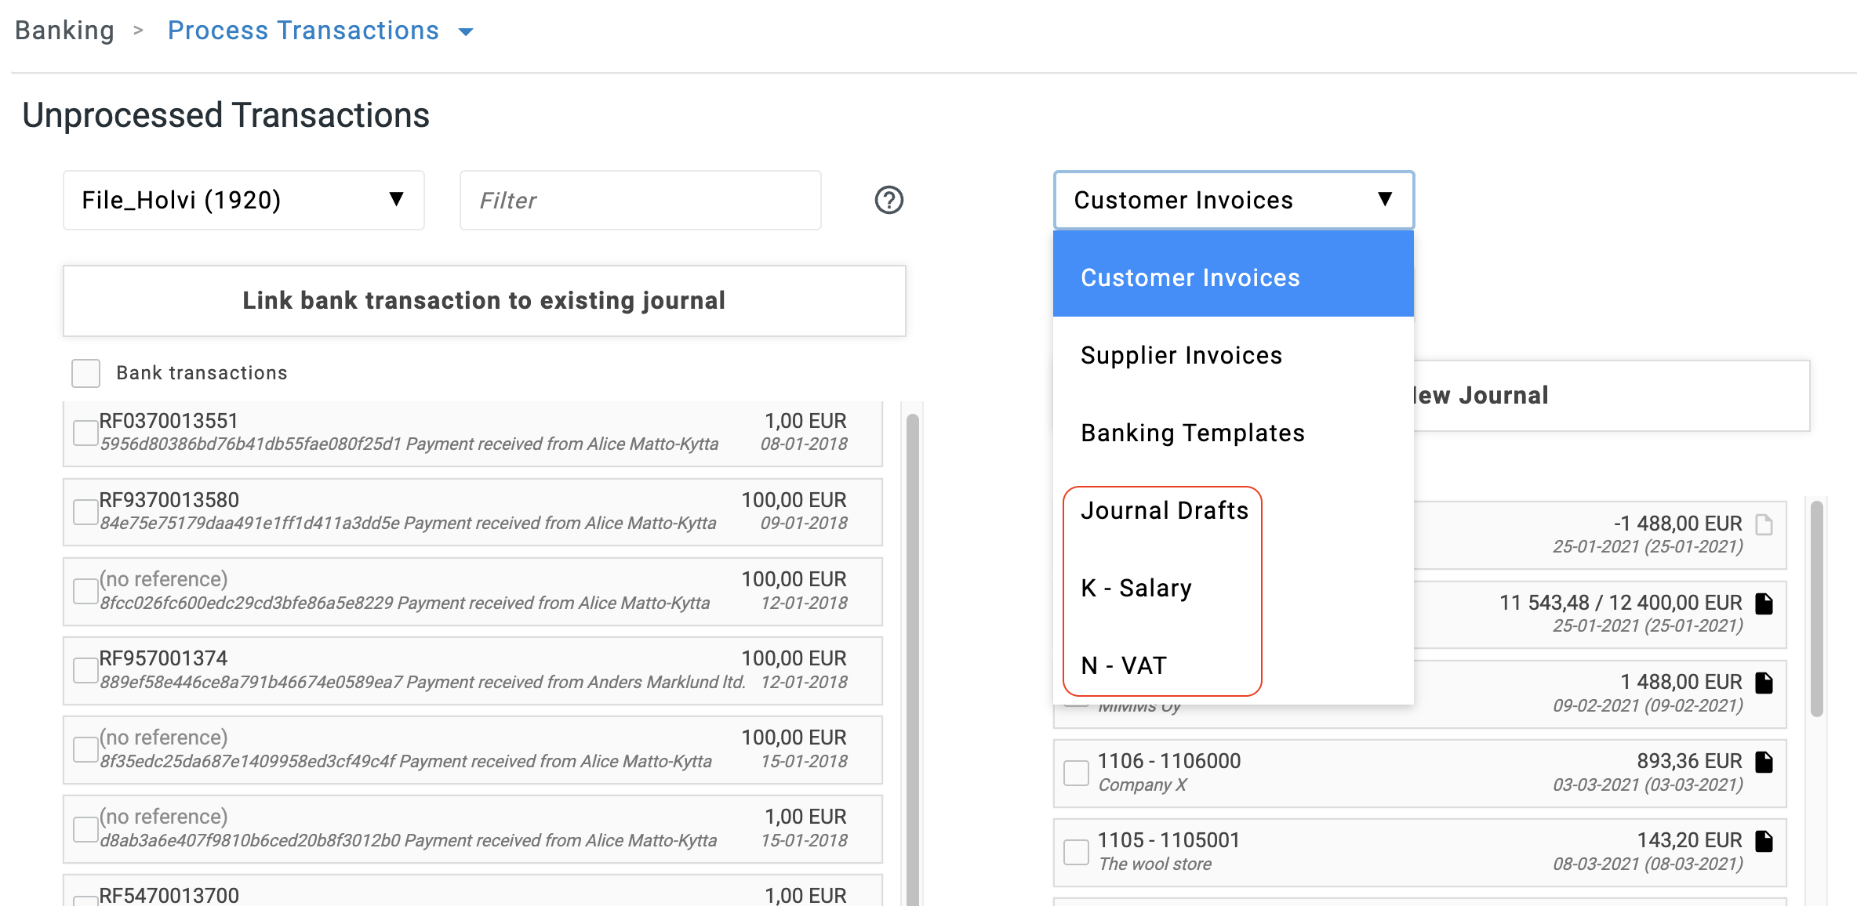Open the attachment icon for the 11 543,48 / 12 400,00 EUR invoice
The height and width of the screenshot is (906, 1857).
pos(1764,603)
